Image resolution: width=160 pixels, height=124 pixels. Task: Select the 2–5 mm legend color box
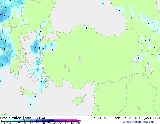pos(22,121)
